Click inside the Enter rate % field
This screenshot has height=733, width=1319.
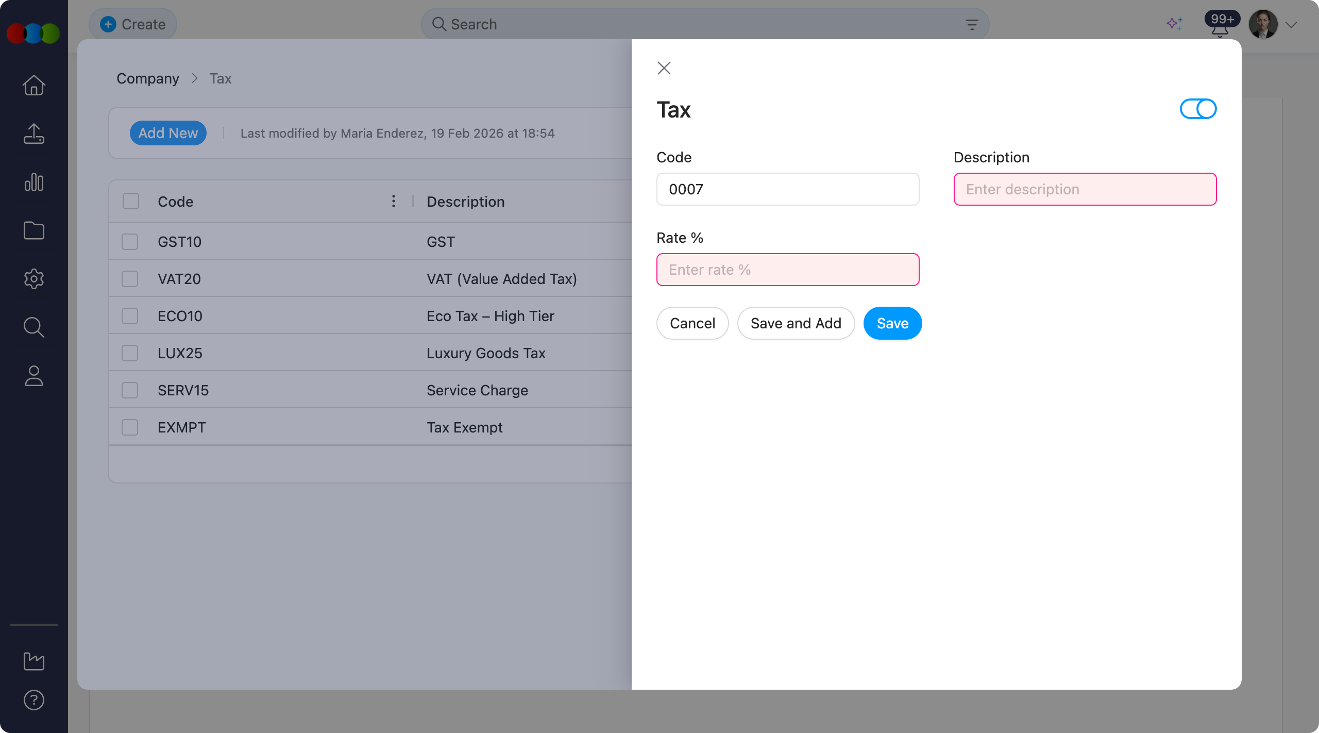click(787, 270)
